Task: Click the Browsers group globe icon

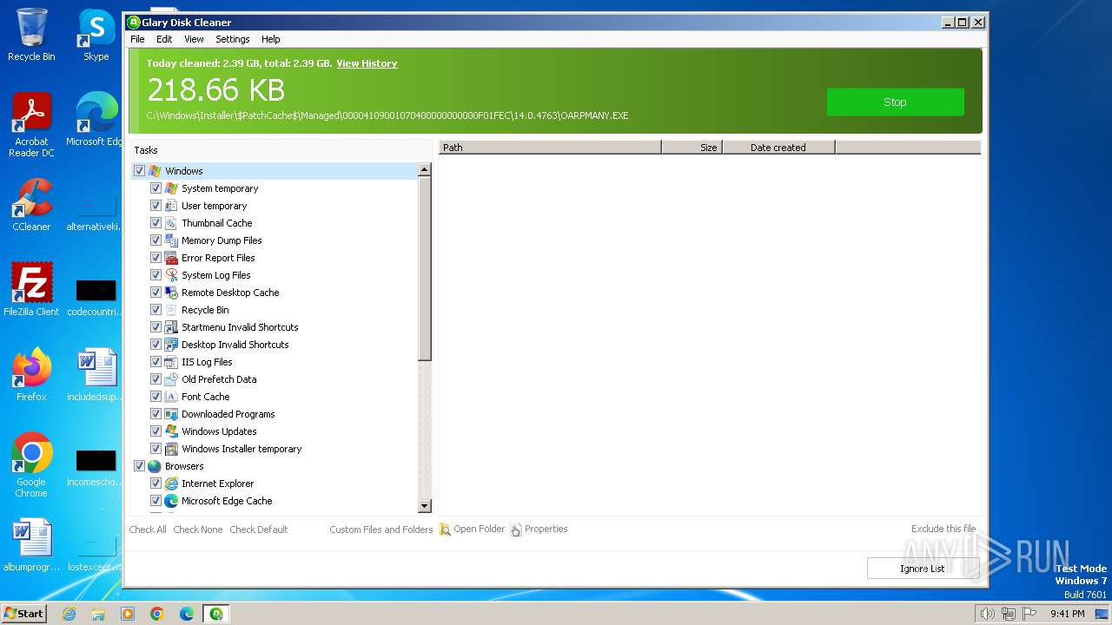Action: coord(155,466)
